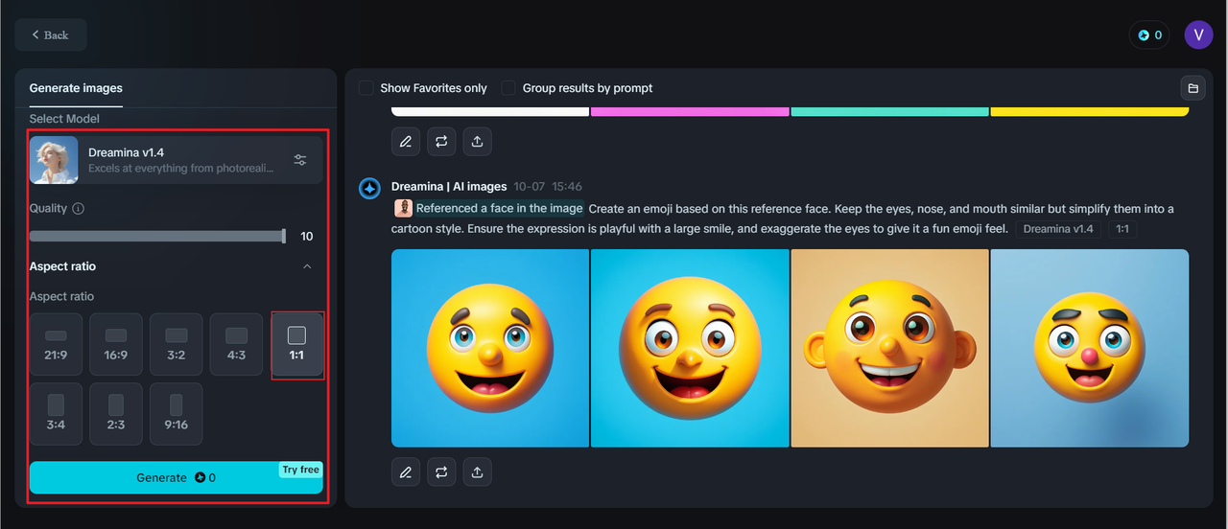Viewport: 1228px width, 529px height.
Task: Click the edit pencil icon below emoji images
Action: tap(406, 471)
